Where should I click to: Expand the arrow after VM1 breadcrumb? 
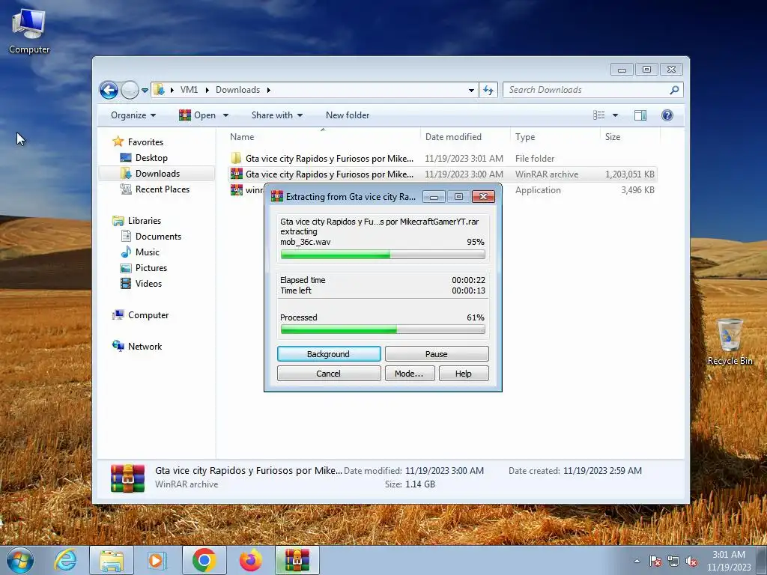tap(207, 90)
